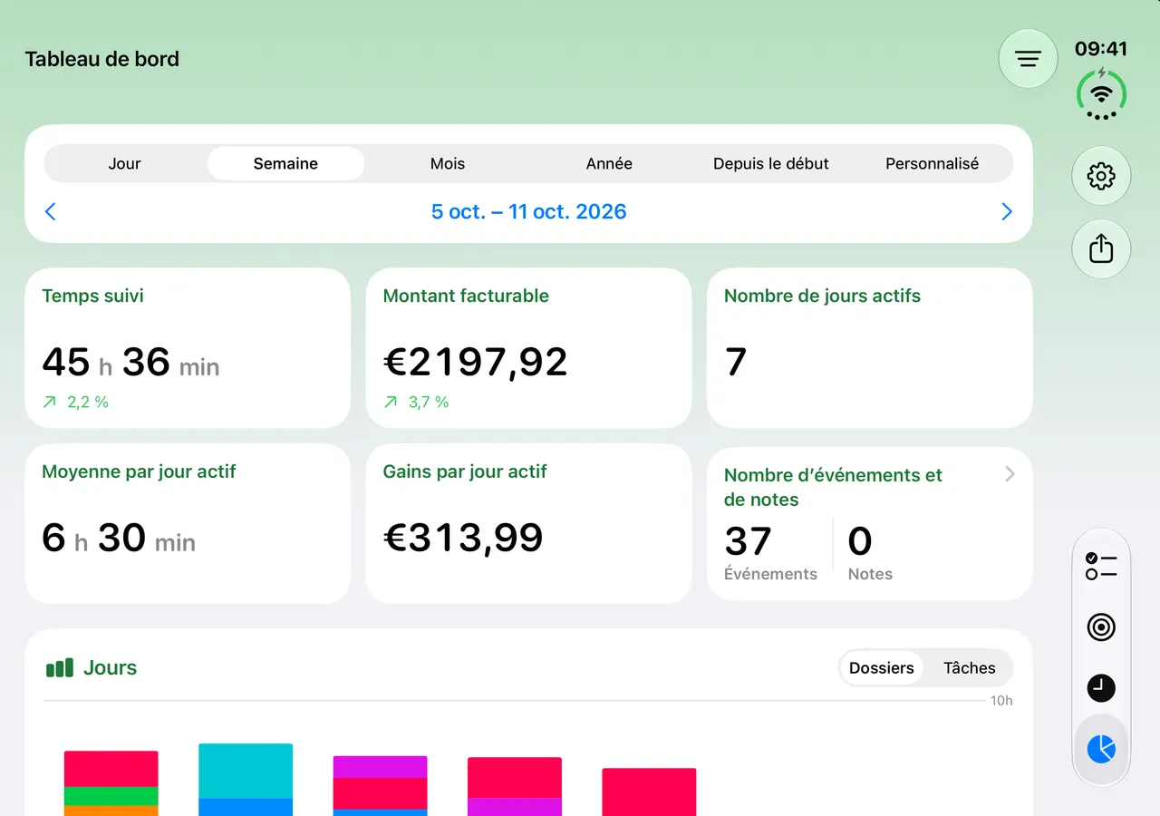The height and width of the screenshot is (816, 1160).
Task: Open the Montant facturable card
Action: 528,348
